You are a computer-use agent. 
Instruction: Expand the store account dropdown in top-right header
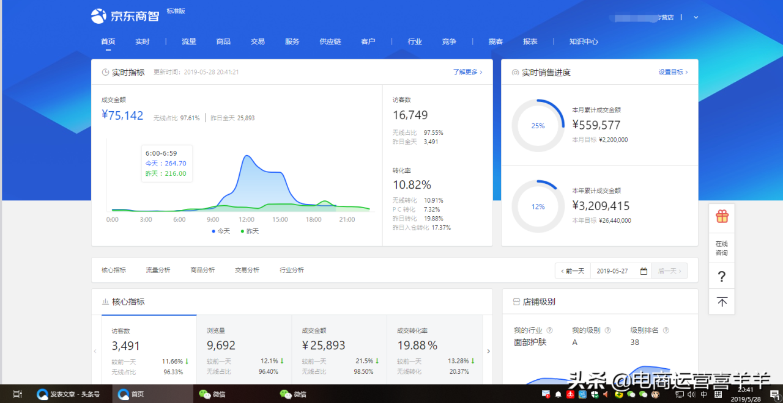click(x=696, y=17)
